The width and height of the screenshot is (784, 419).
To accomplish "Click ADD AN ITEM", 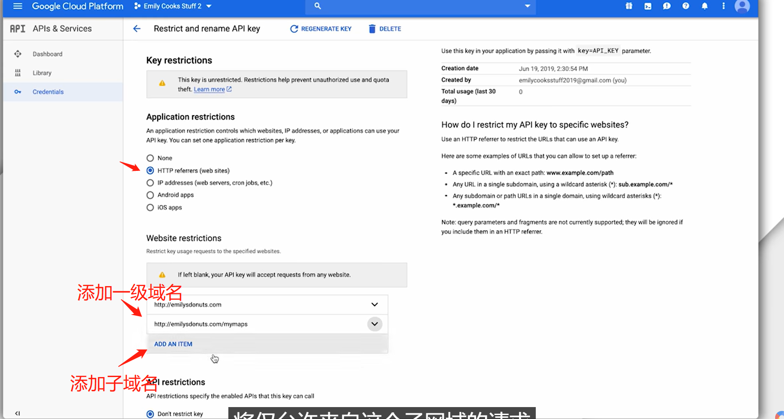I will point(173,344).
